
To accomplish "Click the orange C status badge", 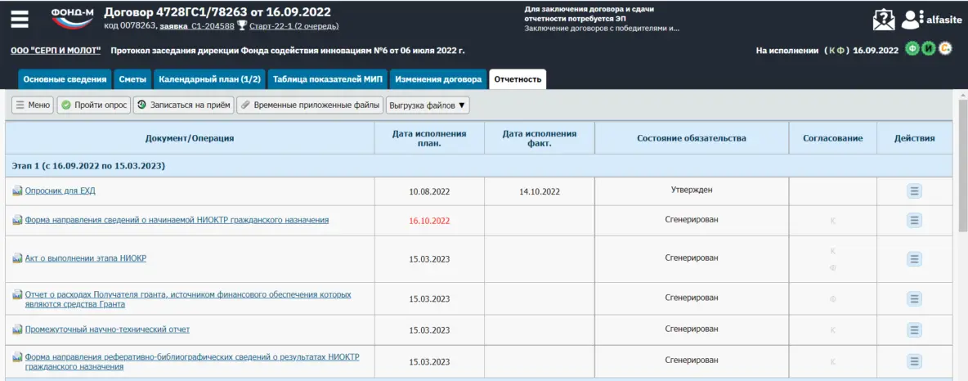I will (x=944, y=49).
